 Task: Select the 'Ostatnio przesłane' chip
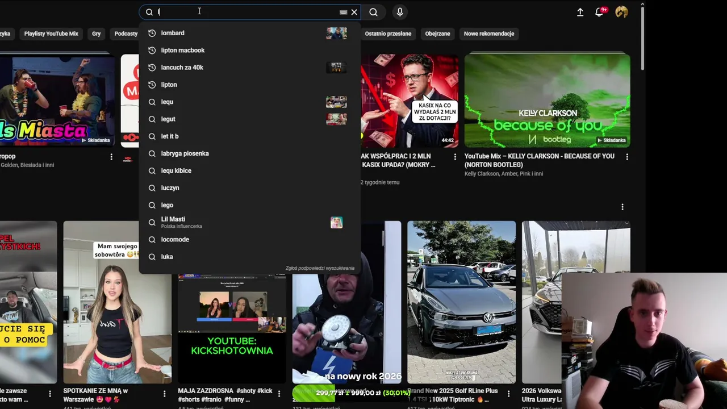[x=388, y=34]
